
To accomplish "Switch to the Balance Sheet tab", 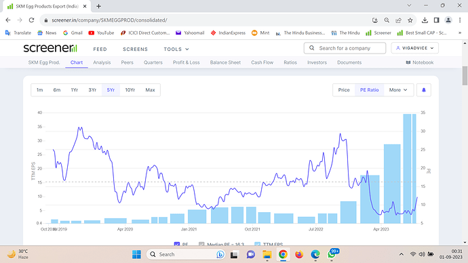I will 225,62.
